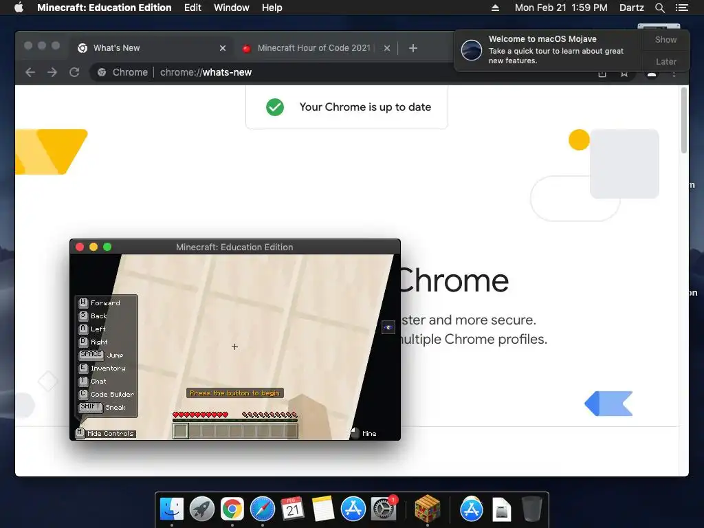Click the menu bar date and time
Viewport: 704px width, 528px height.
click(561, 8)
